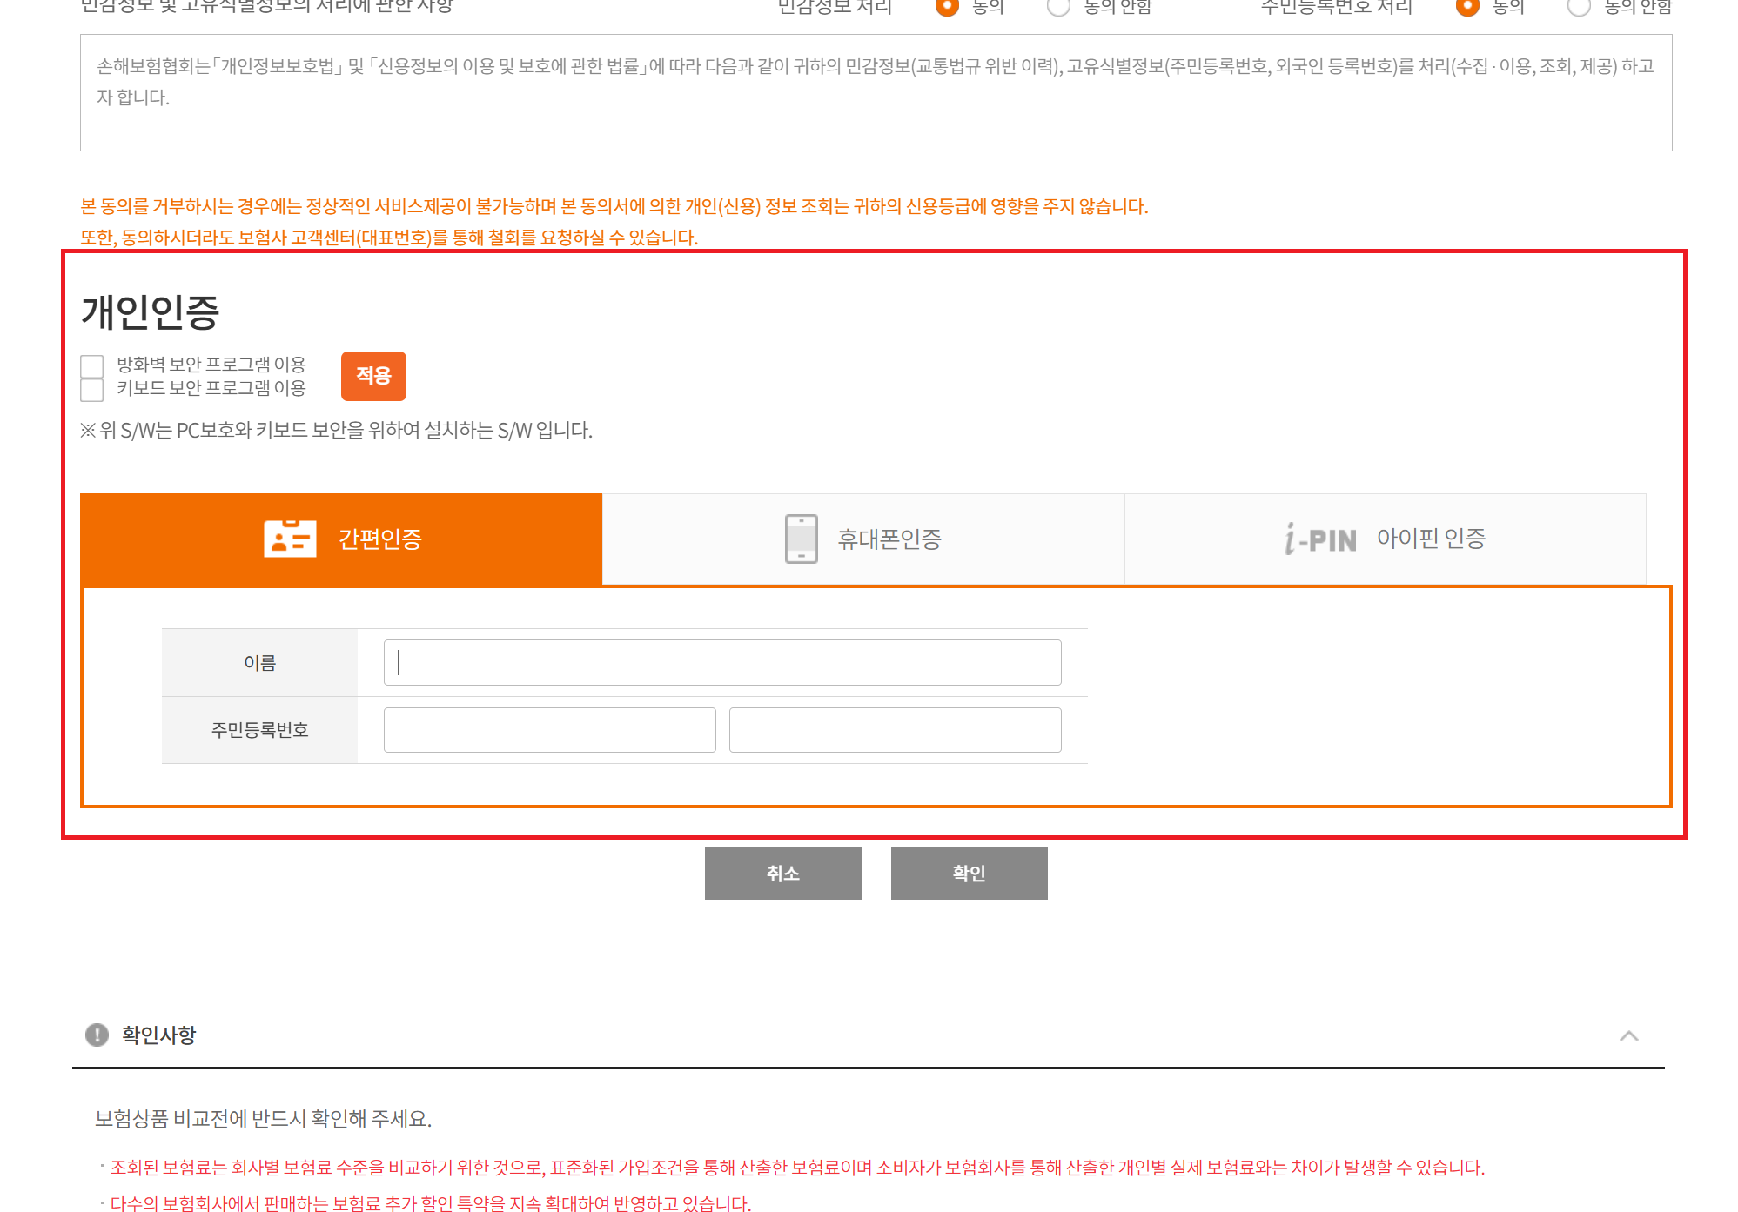The height and width of the screenshot is (1212, 1738).
Task: Collapse the 확인사항 section with chevron
Action: point(1628,1035)
